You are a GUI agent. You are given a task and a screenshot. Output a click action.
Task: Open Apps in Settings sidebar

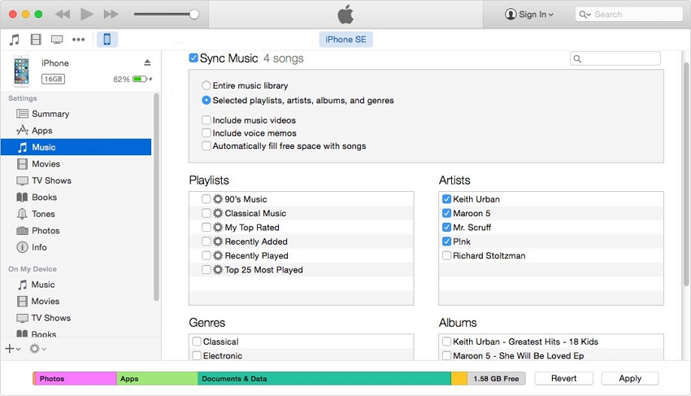click(x=76, y=131)
